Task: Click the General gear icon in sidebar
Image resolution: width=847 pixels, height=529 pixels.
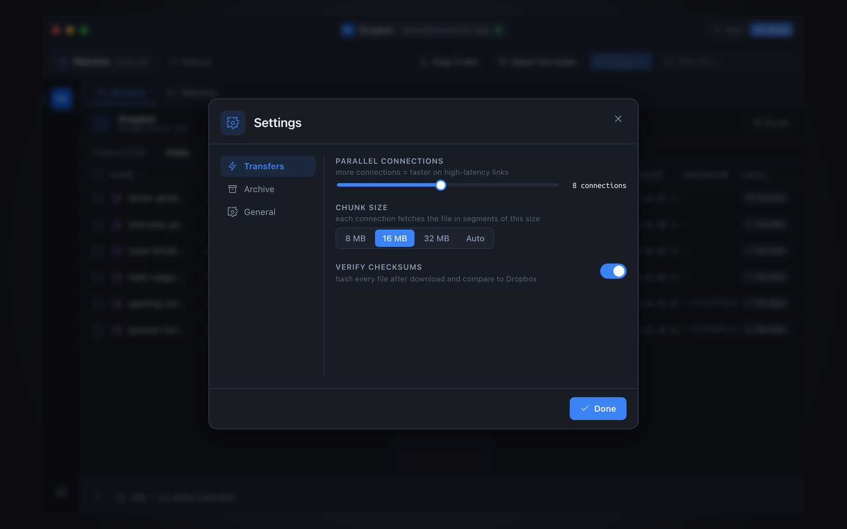Action: 232,212
